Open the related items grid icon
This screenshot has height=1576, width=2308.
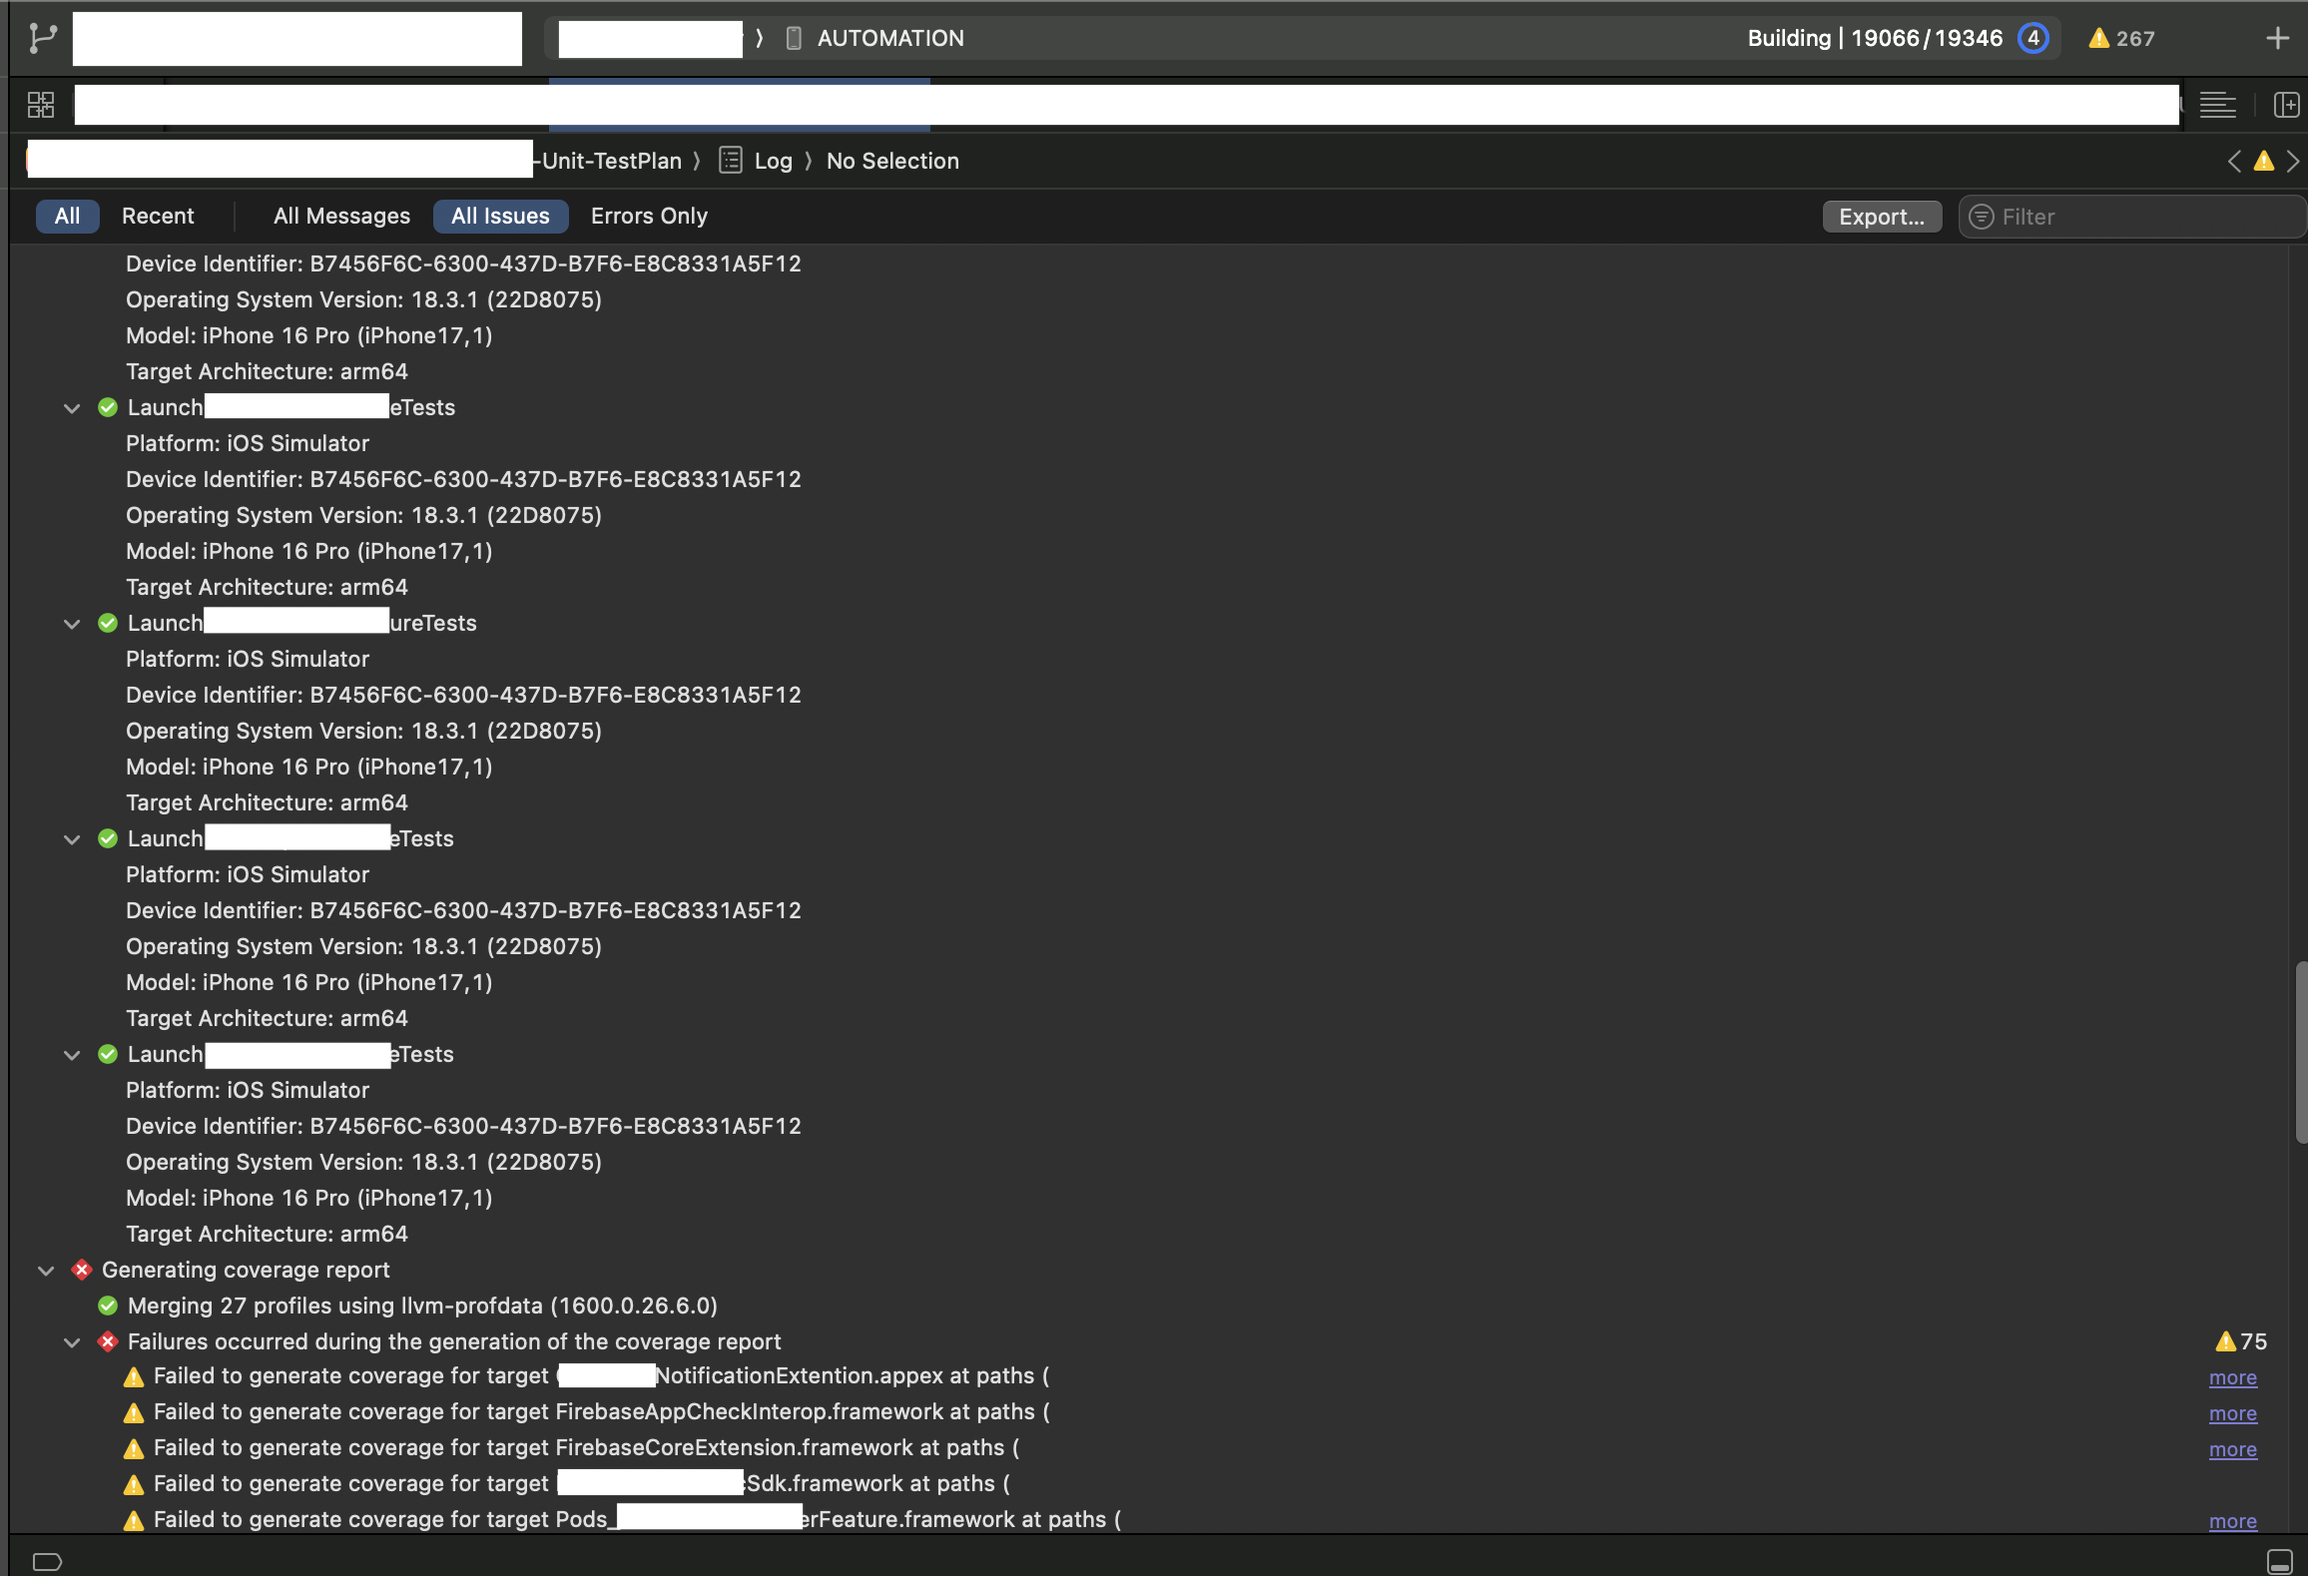point(41,105)
